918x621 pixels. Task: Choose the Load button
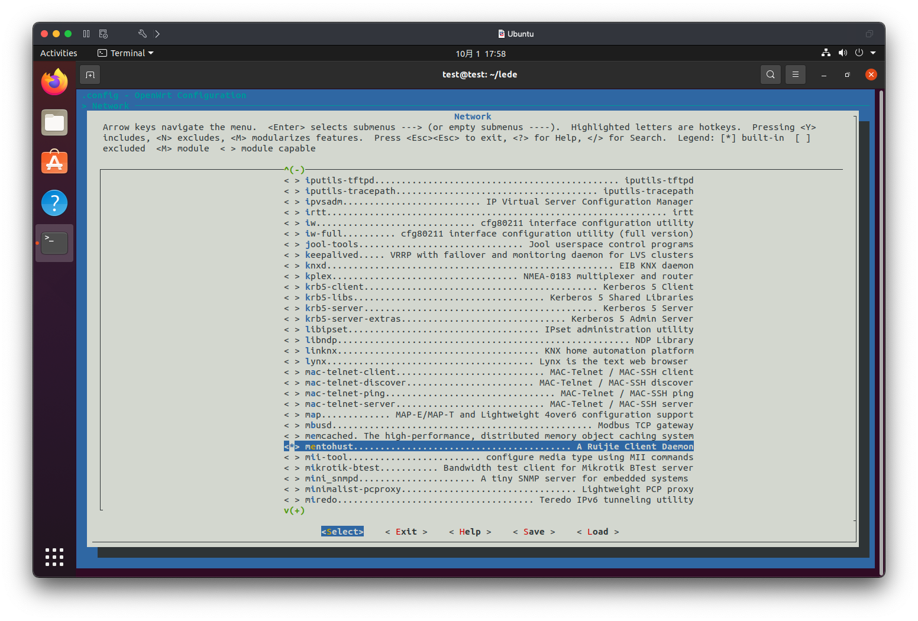pyautogui.click(x=598, y=532)
